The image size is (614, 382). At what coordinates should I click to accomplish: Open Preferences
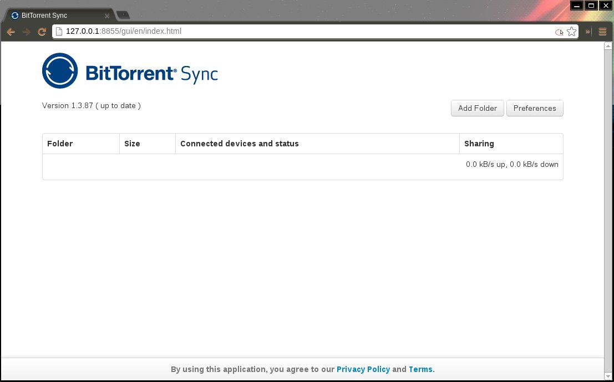click(535, 109)
